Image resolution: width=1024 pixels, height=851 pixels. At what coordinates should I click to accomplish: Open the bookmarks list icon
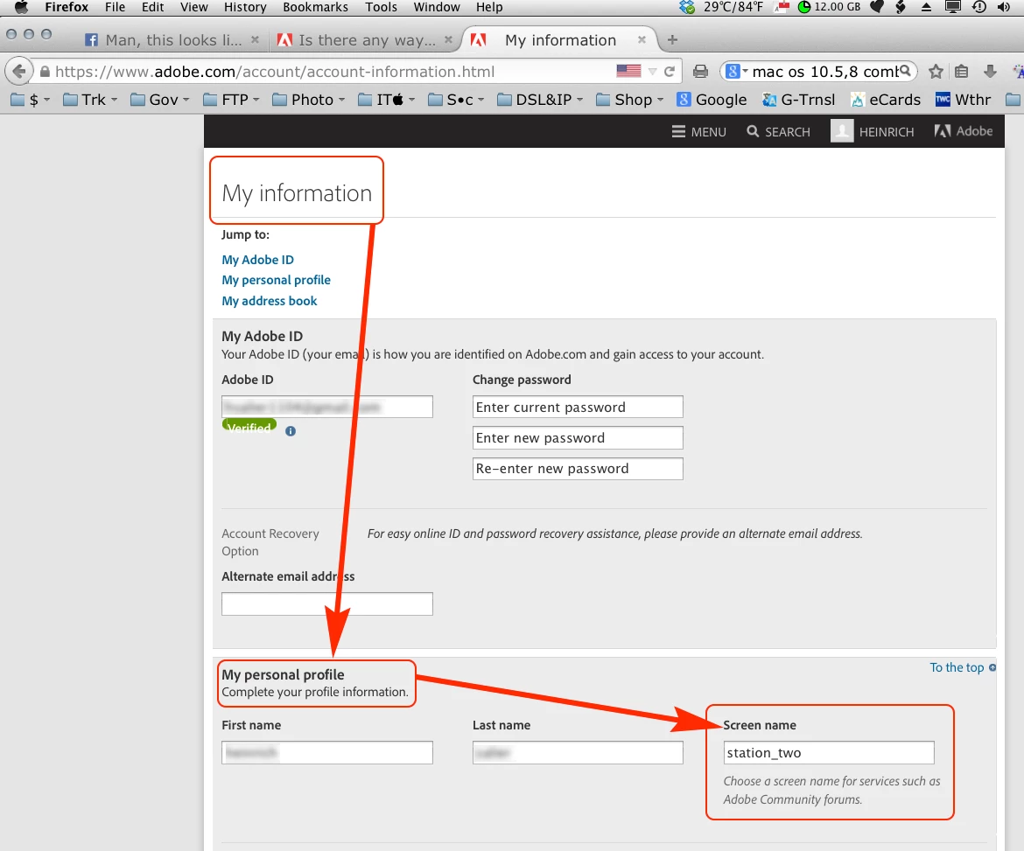pyautogui.click(x=961, y=71)
